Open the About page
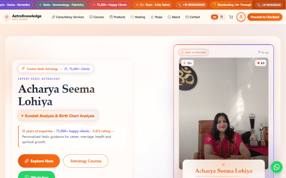 click(x=174, y=17)
